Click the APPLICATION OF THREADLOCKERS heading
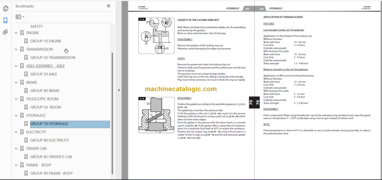382x180 pixels. point(283,17)
